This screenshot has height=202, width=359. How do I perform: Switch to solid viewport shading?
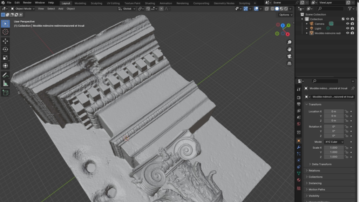click(277, 9)
